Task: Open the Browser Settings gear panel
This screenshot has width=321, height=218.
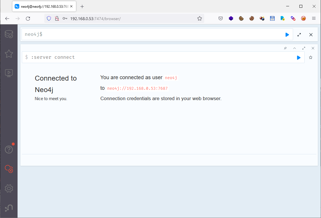Action: pyautogui.click(x=9, y=188)
